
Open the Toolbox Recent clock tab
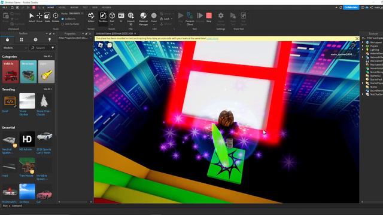pyautogui.click(x=35, y=40)
